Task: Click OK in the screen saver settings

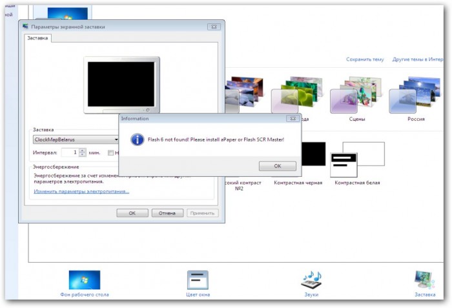Action: [x=132, y=213]
